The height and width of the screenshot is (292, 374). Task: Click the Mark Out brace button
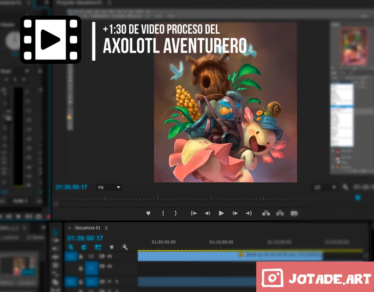176,213
